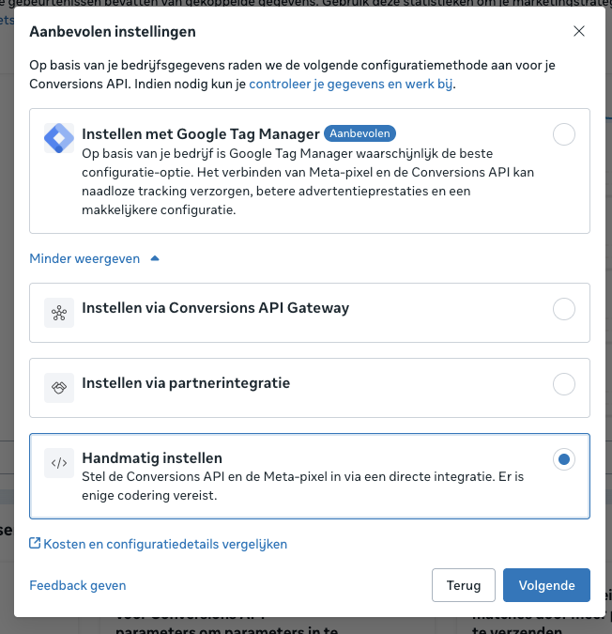This screenshot has width=612, height=634.
Task: Click the Aanbevolen badge
Action: click(x=359, y=133)
